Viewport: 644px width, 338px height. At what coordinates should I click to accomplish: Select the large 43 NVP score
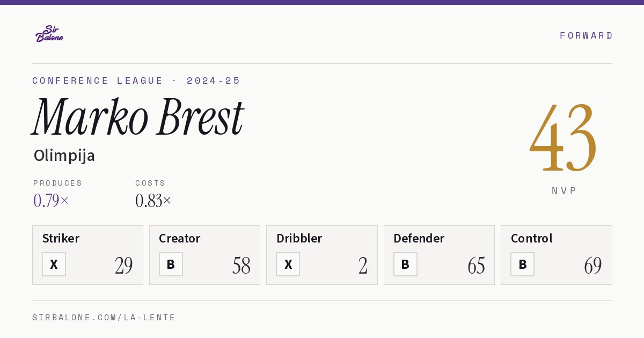pos(563,137)
